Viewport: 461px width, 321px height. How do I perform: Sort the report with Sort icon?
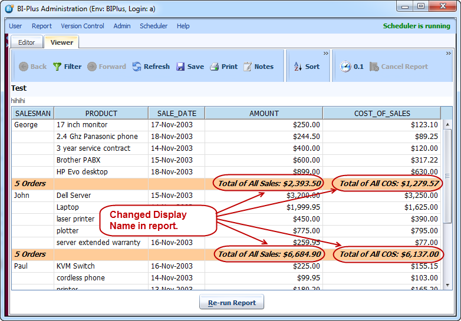coord(298,67)
